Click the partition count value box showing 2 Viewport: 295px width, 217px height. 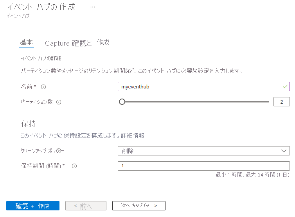[x=281, y=102]
